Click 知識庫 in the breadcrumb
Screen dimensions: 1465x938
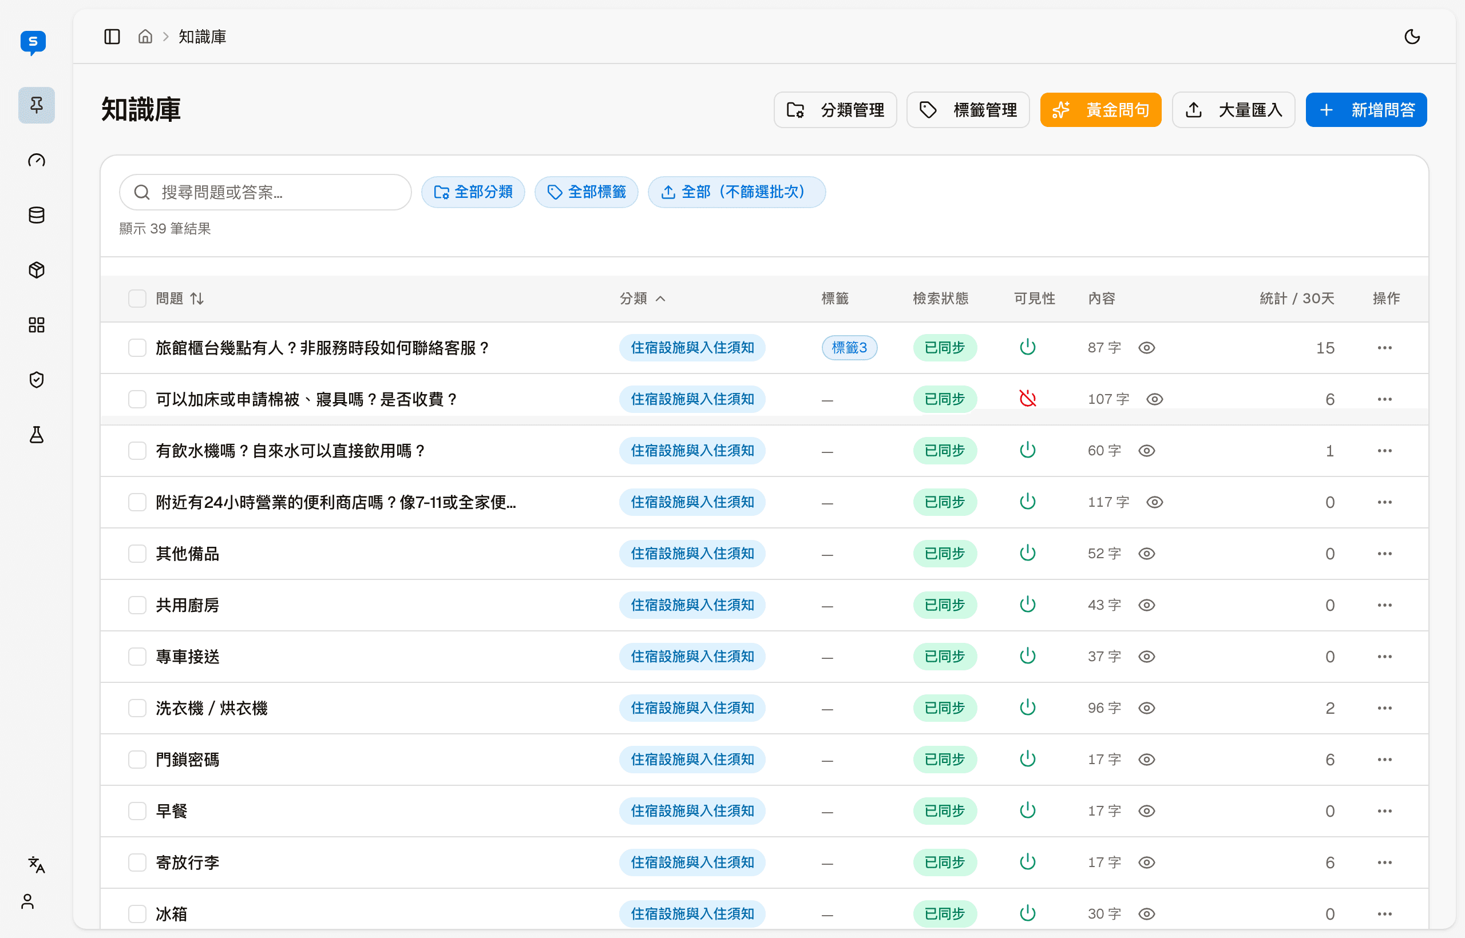coord(203,37)
